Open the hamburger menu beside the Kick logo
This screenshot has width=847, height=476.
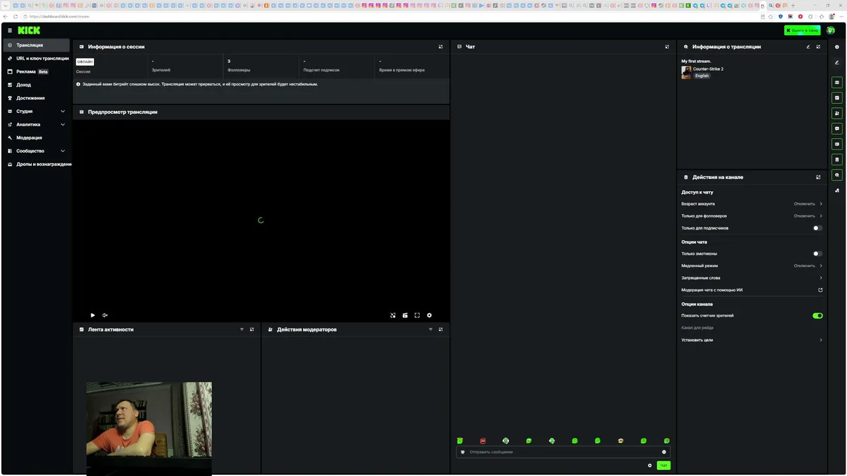click(x=10, y=30)
